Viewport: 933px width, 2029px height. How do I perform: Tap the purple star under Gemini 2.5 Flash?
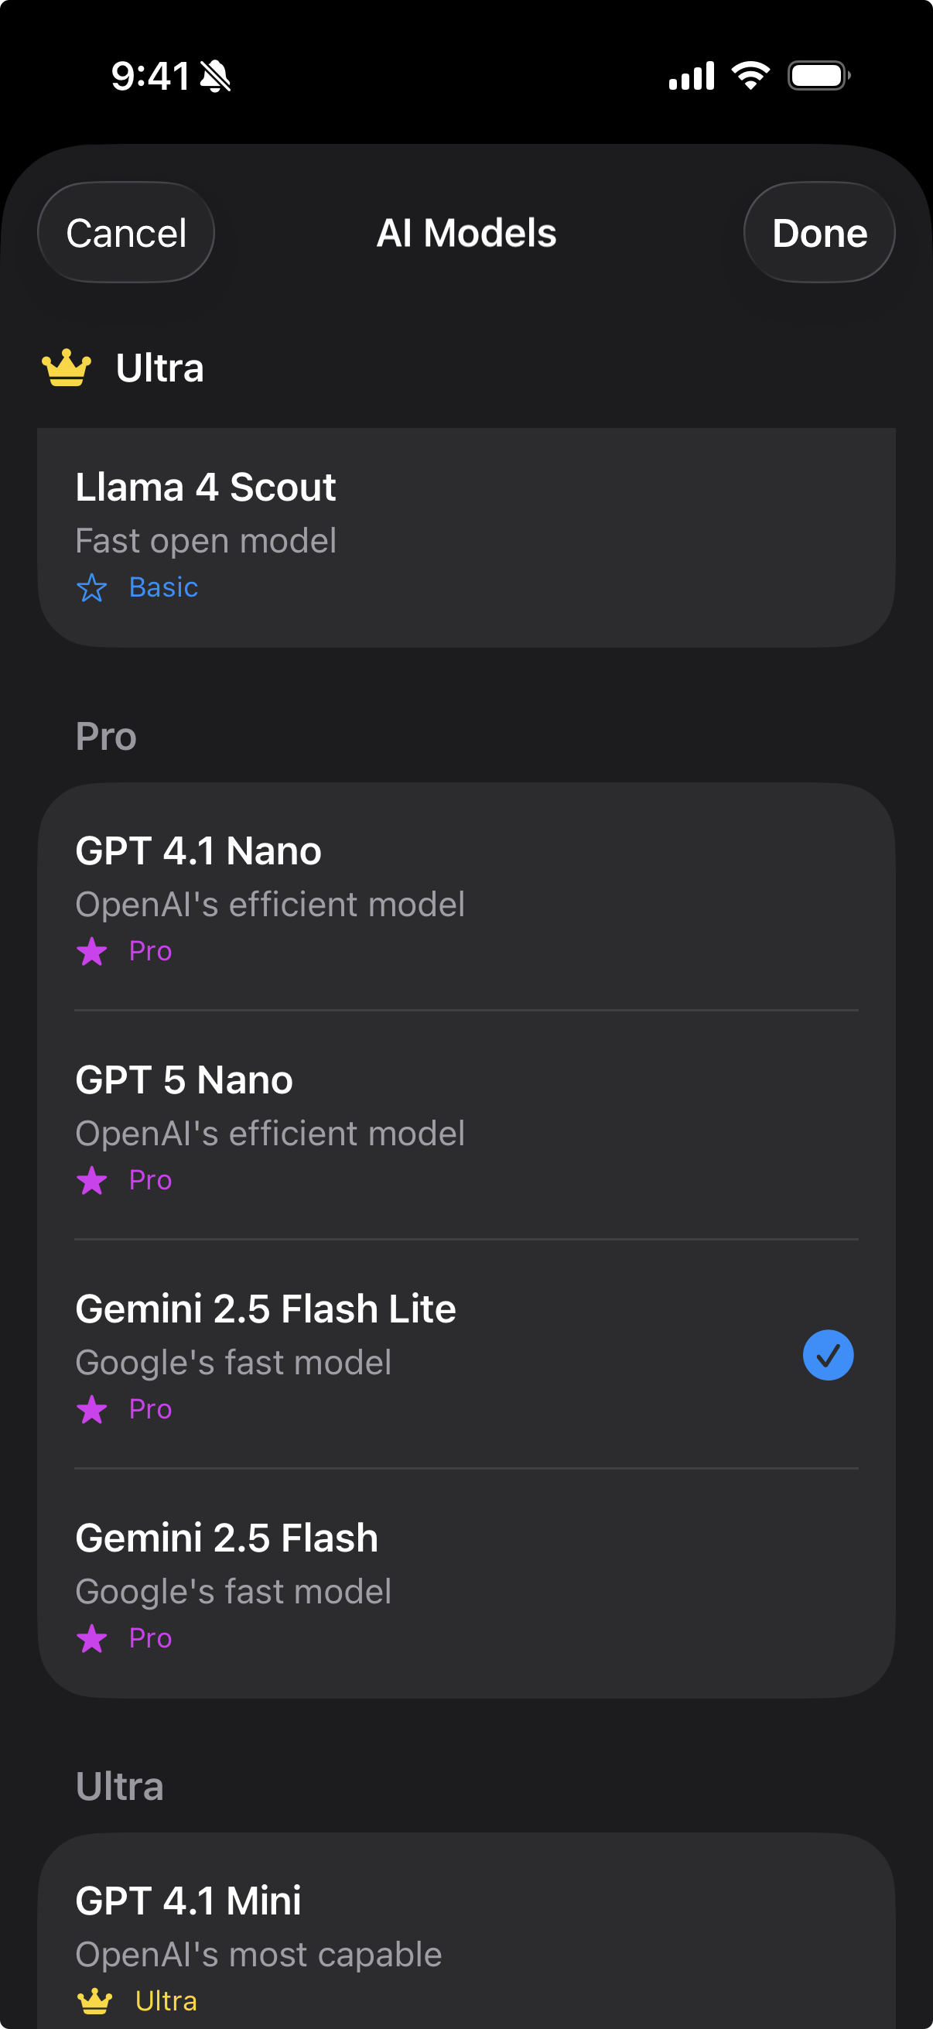(92, 1639)
